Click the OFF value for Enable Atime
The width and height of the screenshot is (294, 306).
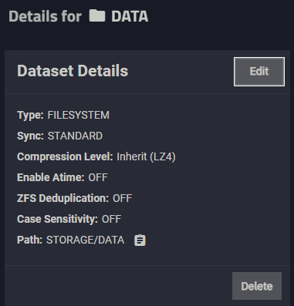(x=98, y=177)
